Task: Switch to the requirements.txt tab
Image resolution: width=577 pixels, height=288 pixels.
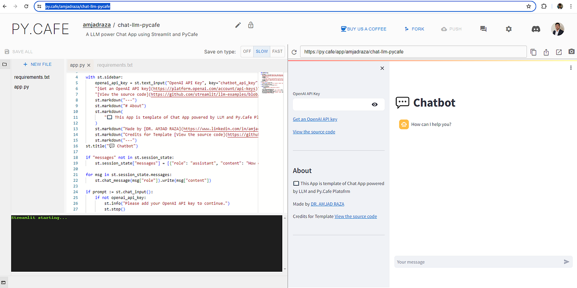Action: [114, 65]
